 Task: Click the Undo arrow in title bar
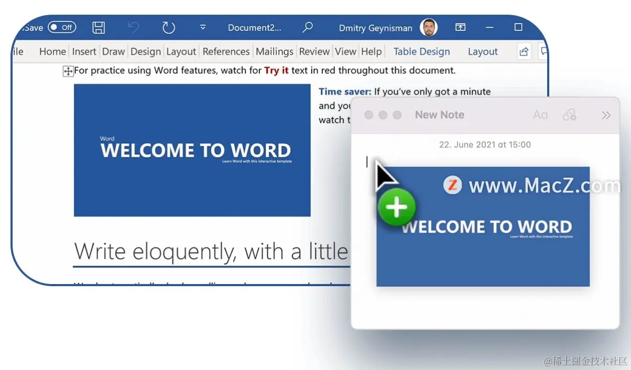coord(134,28)
